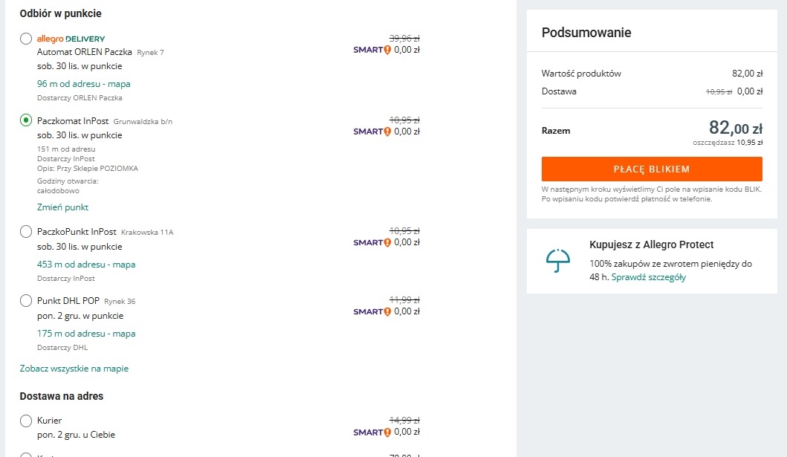Click Zobacz wszystkie na mapie link
787x457 pixels.
(74, 369)
